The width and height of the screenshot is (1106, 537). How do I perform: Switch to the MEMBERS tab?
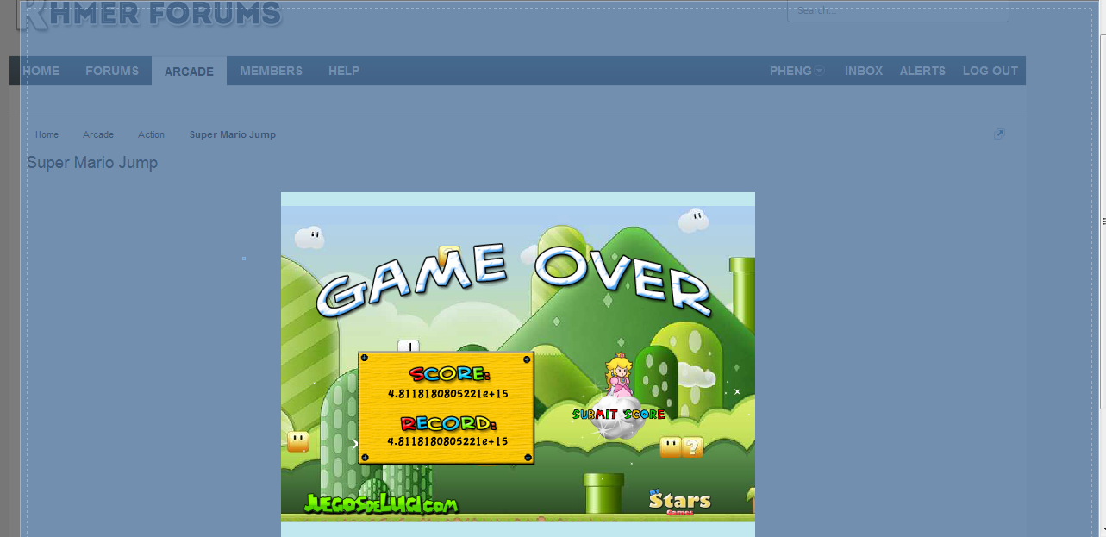tap(271, 71)
